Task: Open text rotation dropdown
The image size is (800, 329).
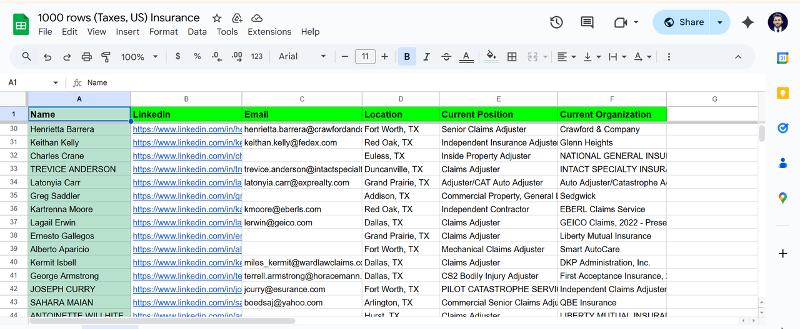Action: click(x=642, y=57)
